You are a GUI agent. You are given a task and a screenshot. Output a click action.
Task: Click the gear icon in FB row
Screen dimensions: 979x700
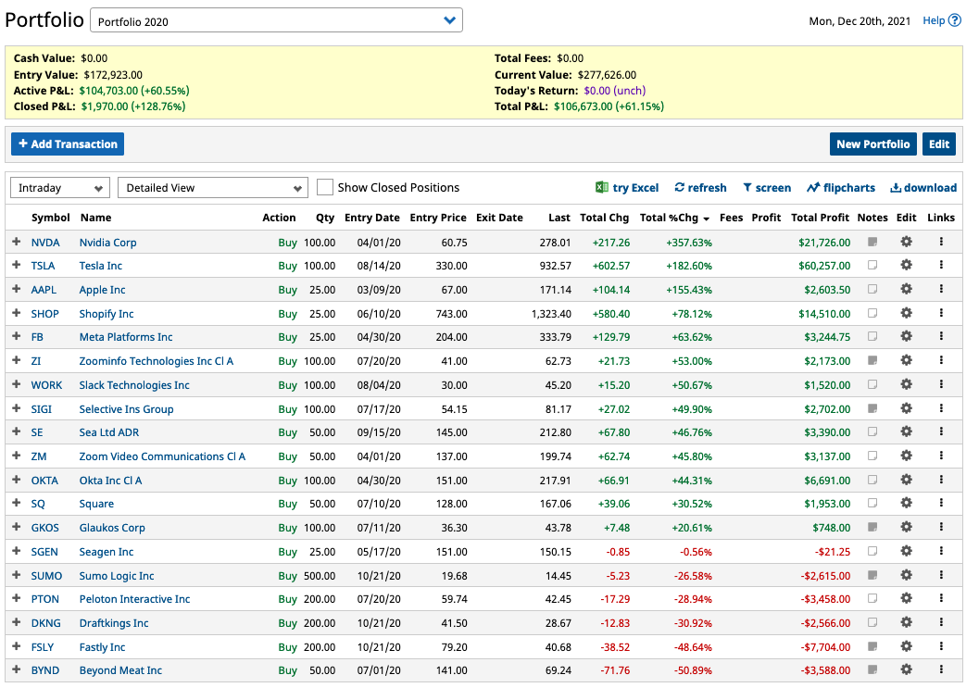coord(906,336)
